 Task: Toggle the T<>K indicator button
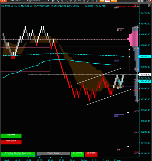tap(102, 1)
